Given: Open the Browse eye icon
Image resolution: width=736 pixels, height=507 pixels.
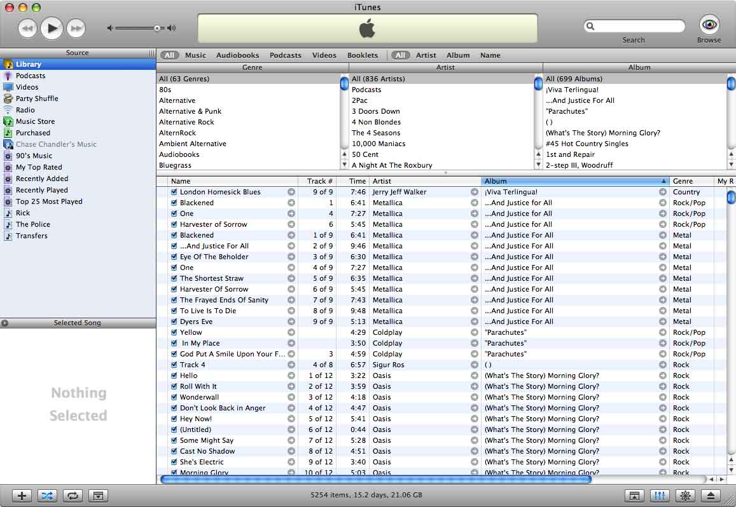Looking at the screenshot, I should 709,24.
